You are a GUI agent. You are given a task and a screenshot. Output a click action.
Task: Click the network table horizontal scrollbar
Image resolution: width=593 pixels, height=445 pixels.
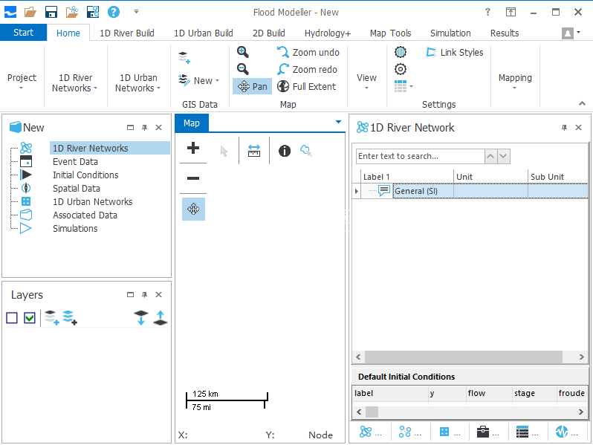click(x=464, y=357)
